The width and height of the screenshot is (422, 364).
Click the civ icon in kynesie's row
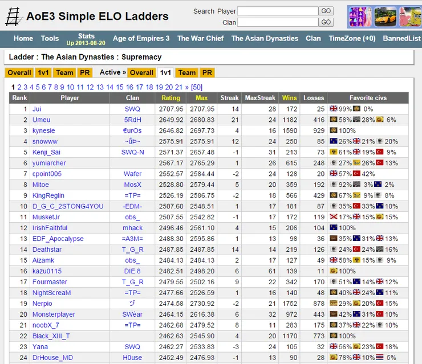334,130
